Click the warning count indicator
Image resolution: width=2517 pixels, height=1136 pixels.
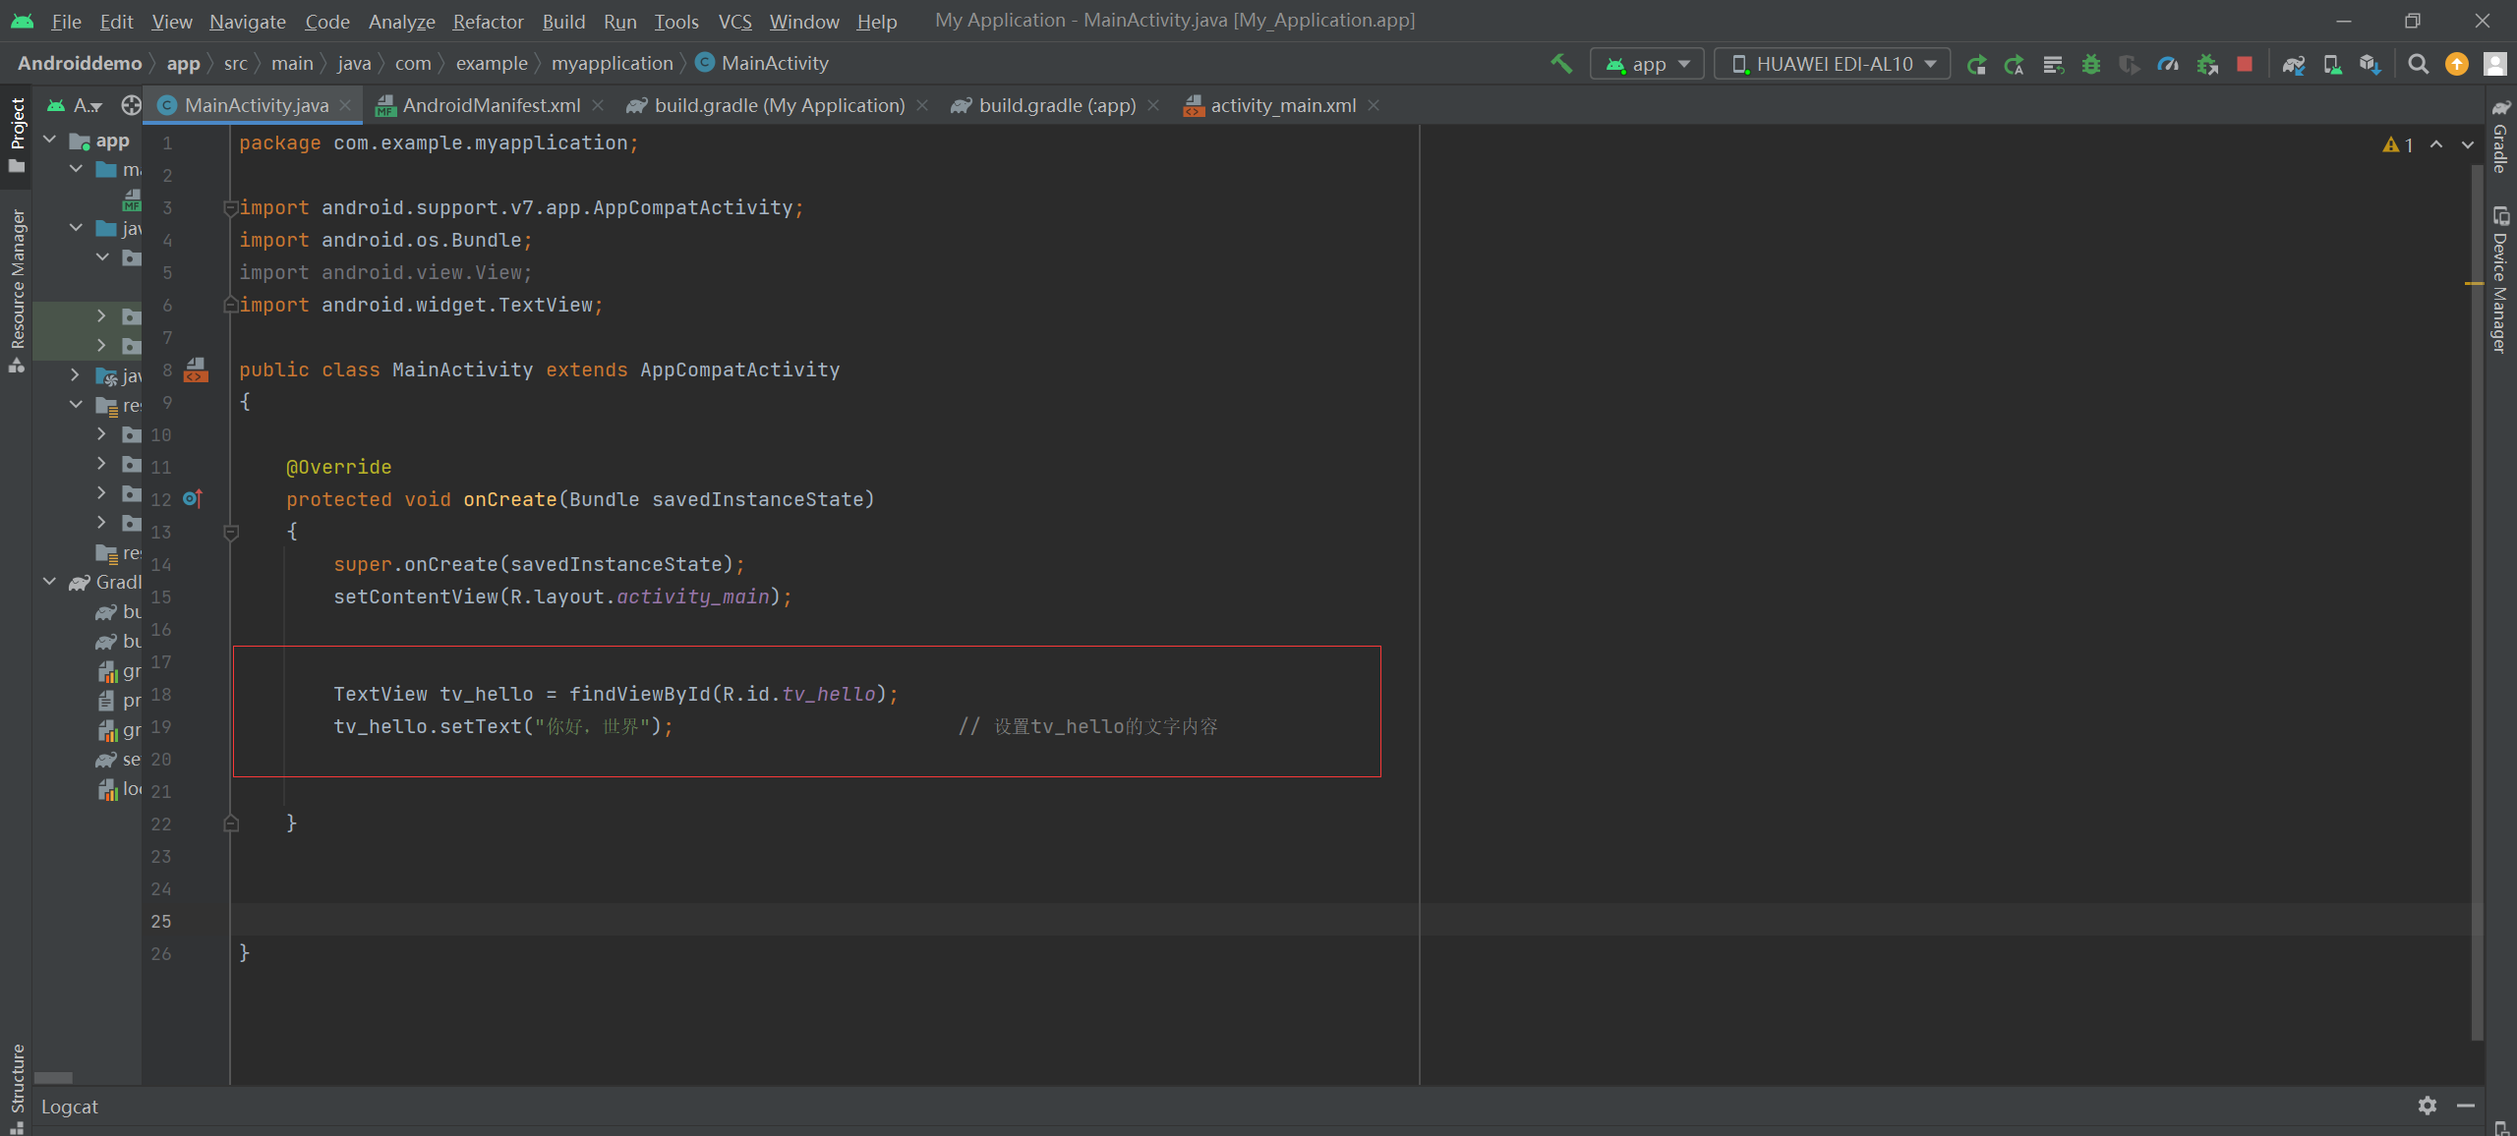tap(2398, 144)
